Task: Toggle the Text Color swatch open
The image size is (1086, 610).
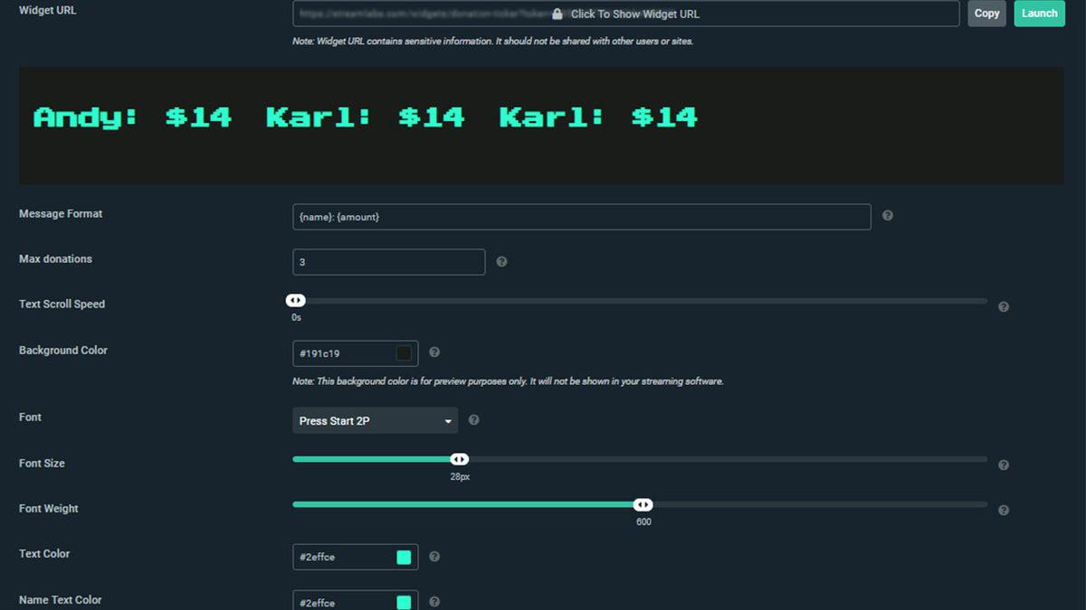Action: coord(404,557)
